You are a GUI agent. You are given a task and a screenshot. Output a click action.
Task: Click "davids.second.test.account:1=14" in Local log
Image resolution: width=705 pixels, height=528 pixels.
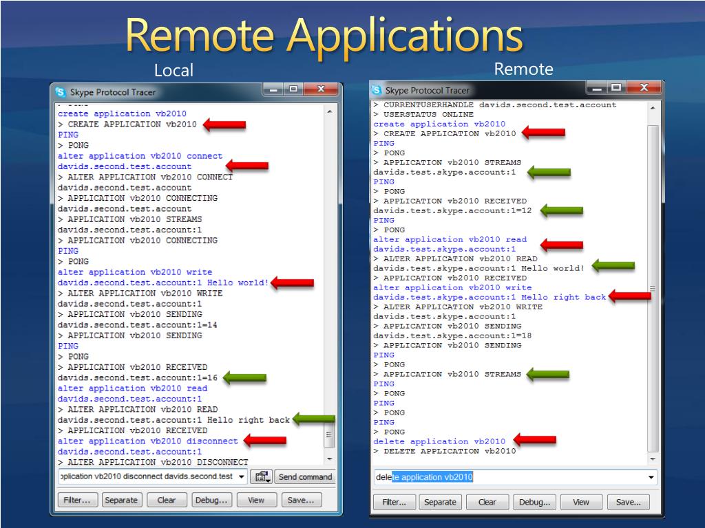[x=137, y=325]
